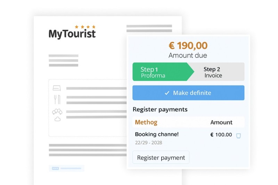Click the Register payments heading
The height and width of the screenshot is (185, 278).
[160, 109]
